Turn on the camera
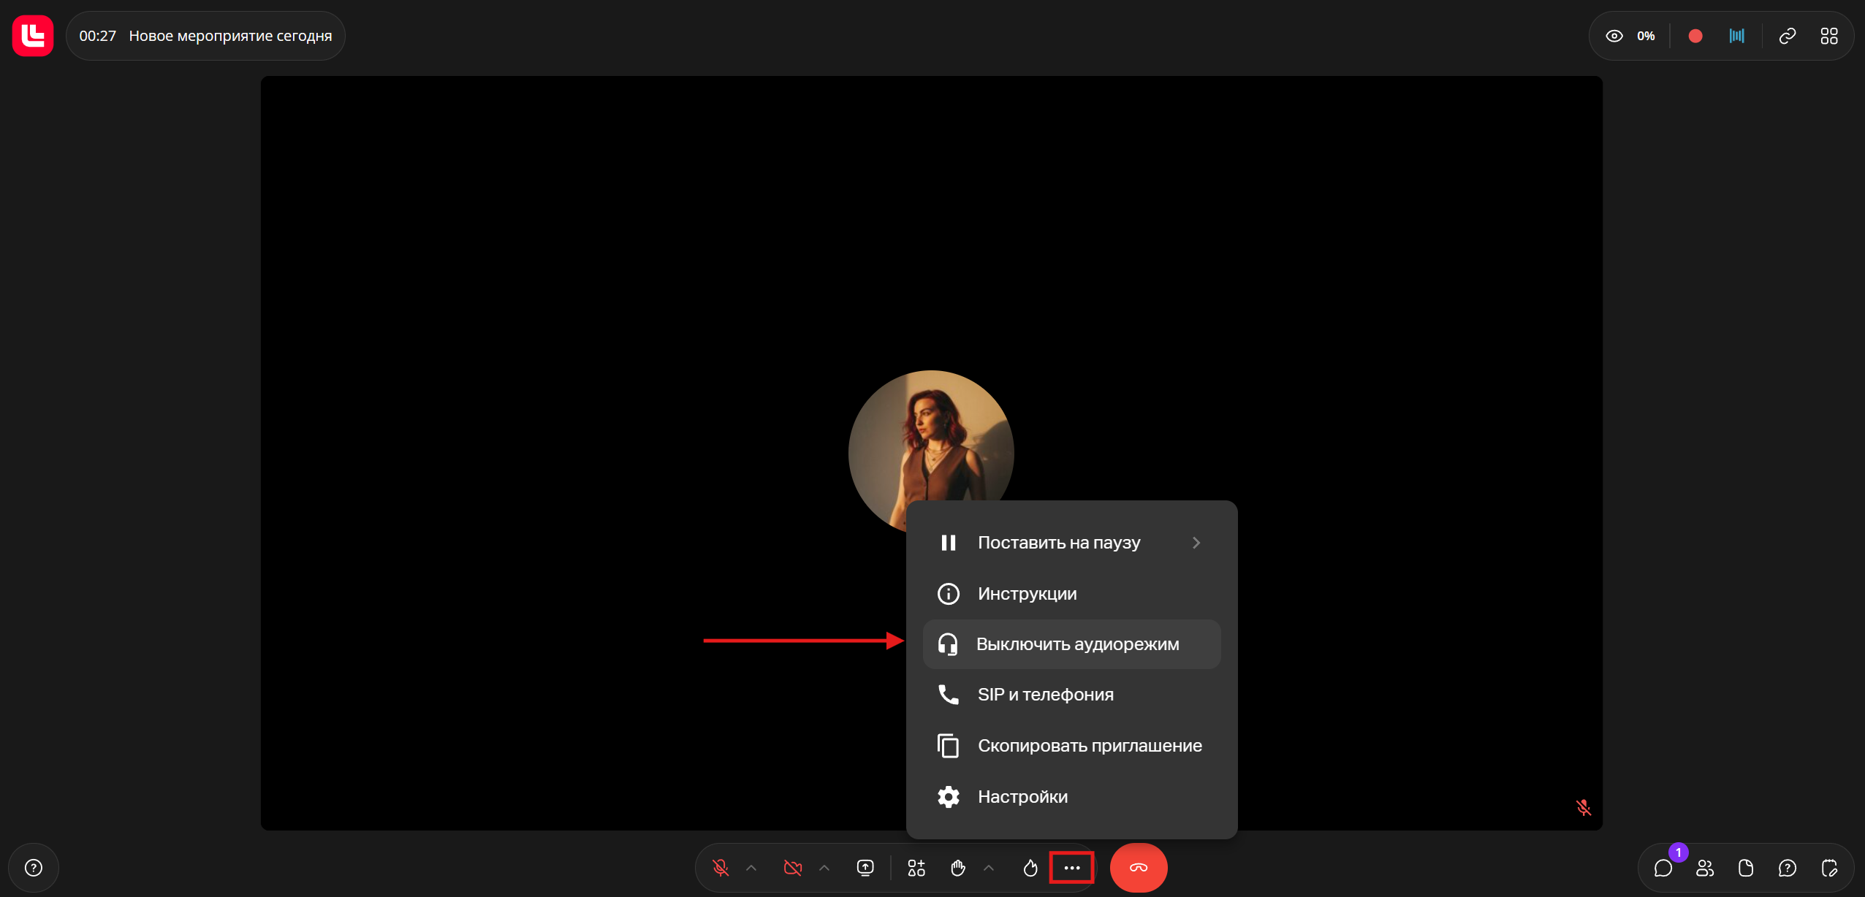Screen dimensions: 1865x897 tap(793, 868)
